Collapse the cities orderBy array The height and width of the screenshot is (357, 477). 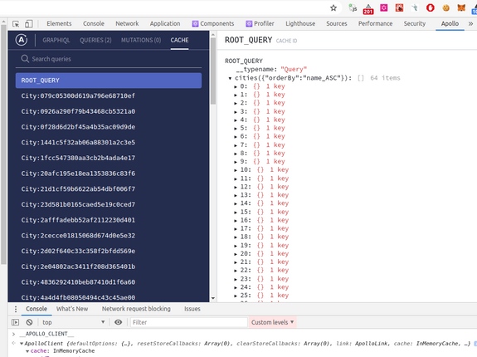point(230,78)
